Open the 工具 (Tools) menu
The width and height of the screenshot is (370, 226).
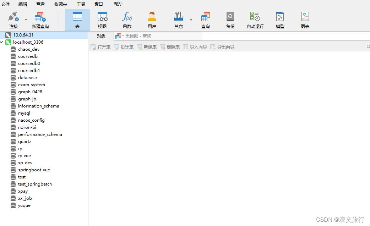[81, 4]
